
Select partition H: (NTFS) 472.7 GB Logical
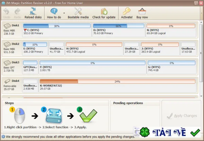94,48
